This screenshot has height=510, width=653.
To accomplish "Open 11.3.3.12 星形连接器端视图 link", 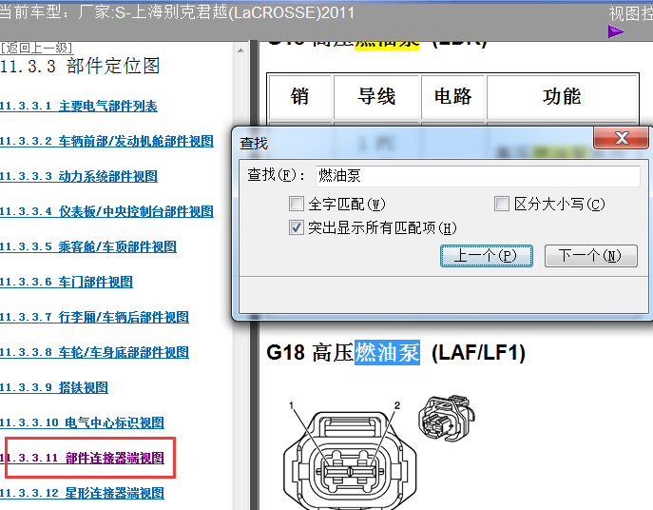I will click(x=82, y=493).
